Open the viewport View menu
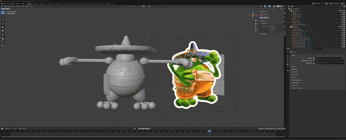The height and width of the screenshot is (140, 346). (18, 6)
